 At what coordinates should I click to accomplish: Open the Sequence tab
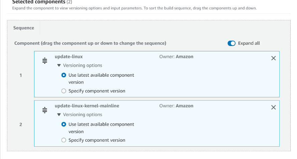[x=24, y=28]
